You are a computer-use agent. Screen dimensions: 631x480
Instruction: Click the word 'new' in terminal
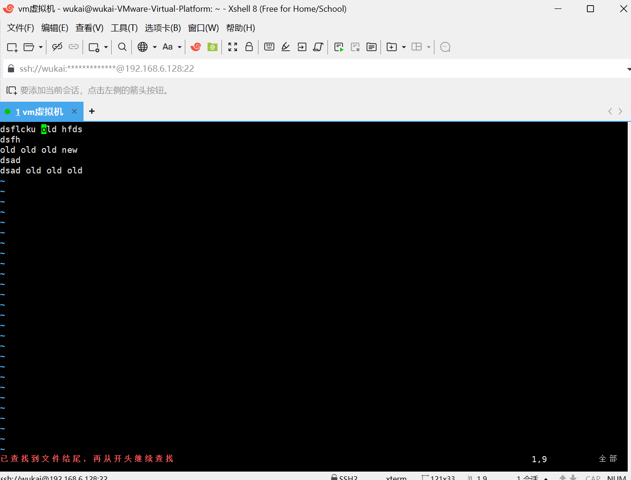click(x=69, y=150)
